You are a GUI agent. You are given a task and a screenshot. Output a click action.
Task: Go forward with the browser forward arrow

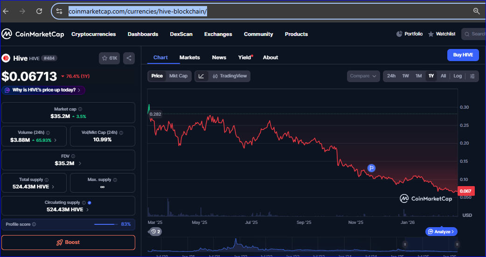22,11
